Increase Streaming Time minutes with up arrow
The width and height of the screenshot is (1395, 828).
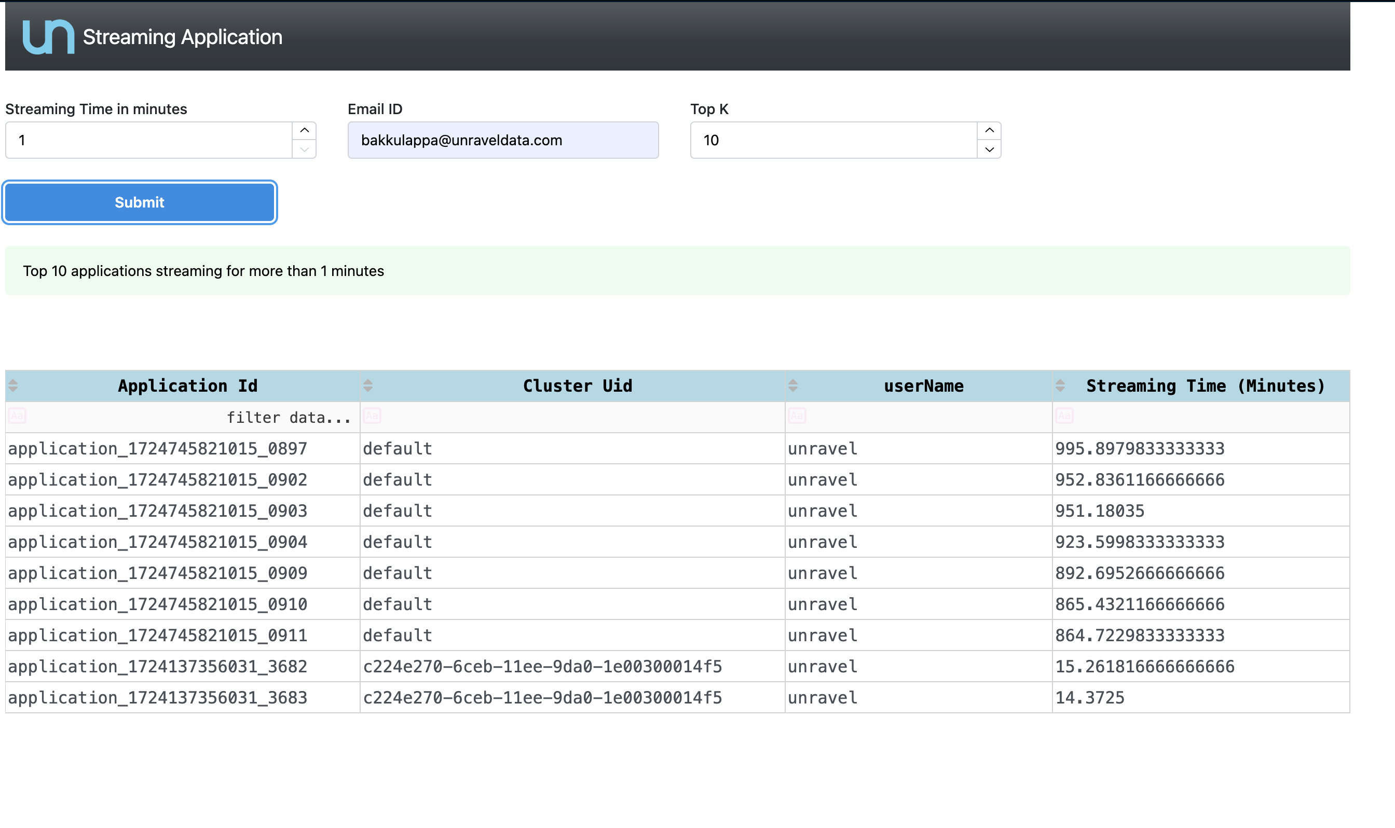pyautogui.click(x=304, y=131)
